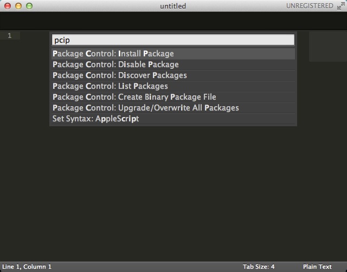Image resolution: width=347 pixels, height=272 pixels.
Task: Click the command palette search field
Action: 173,40
